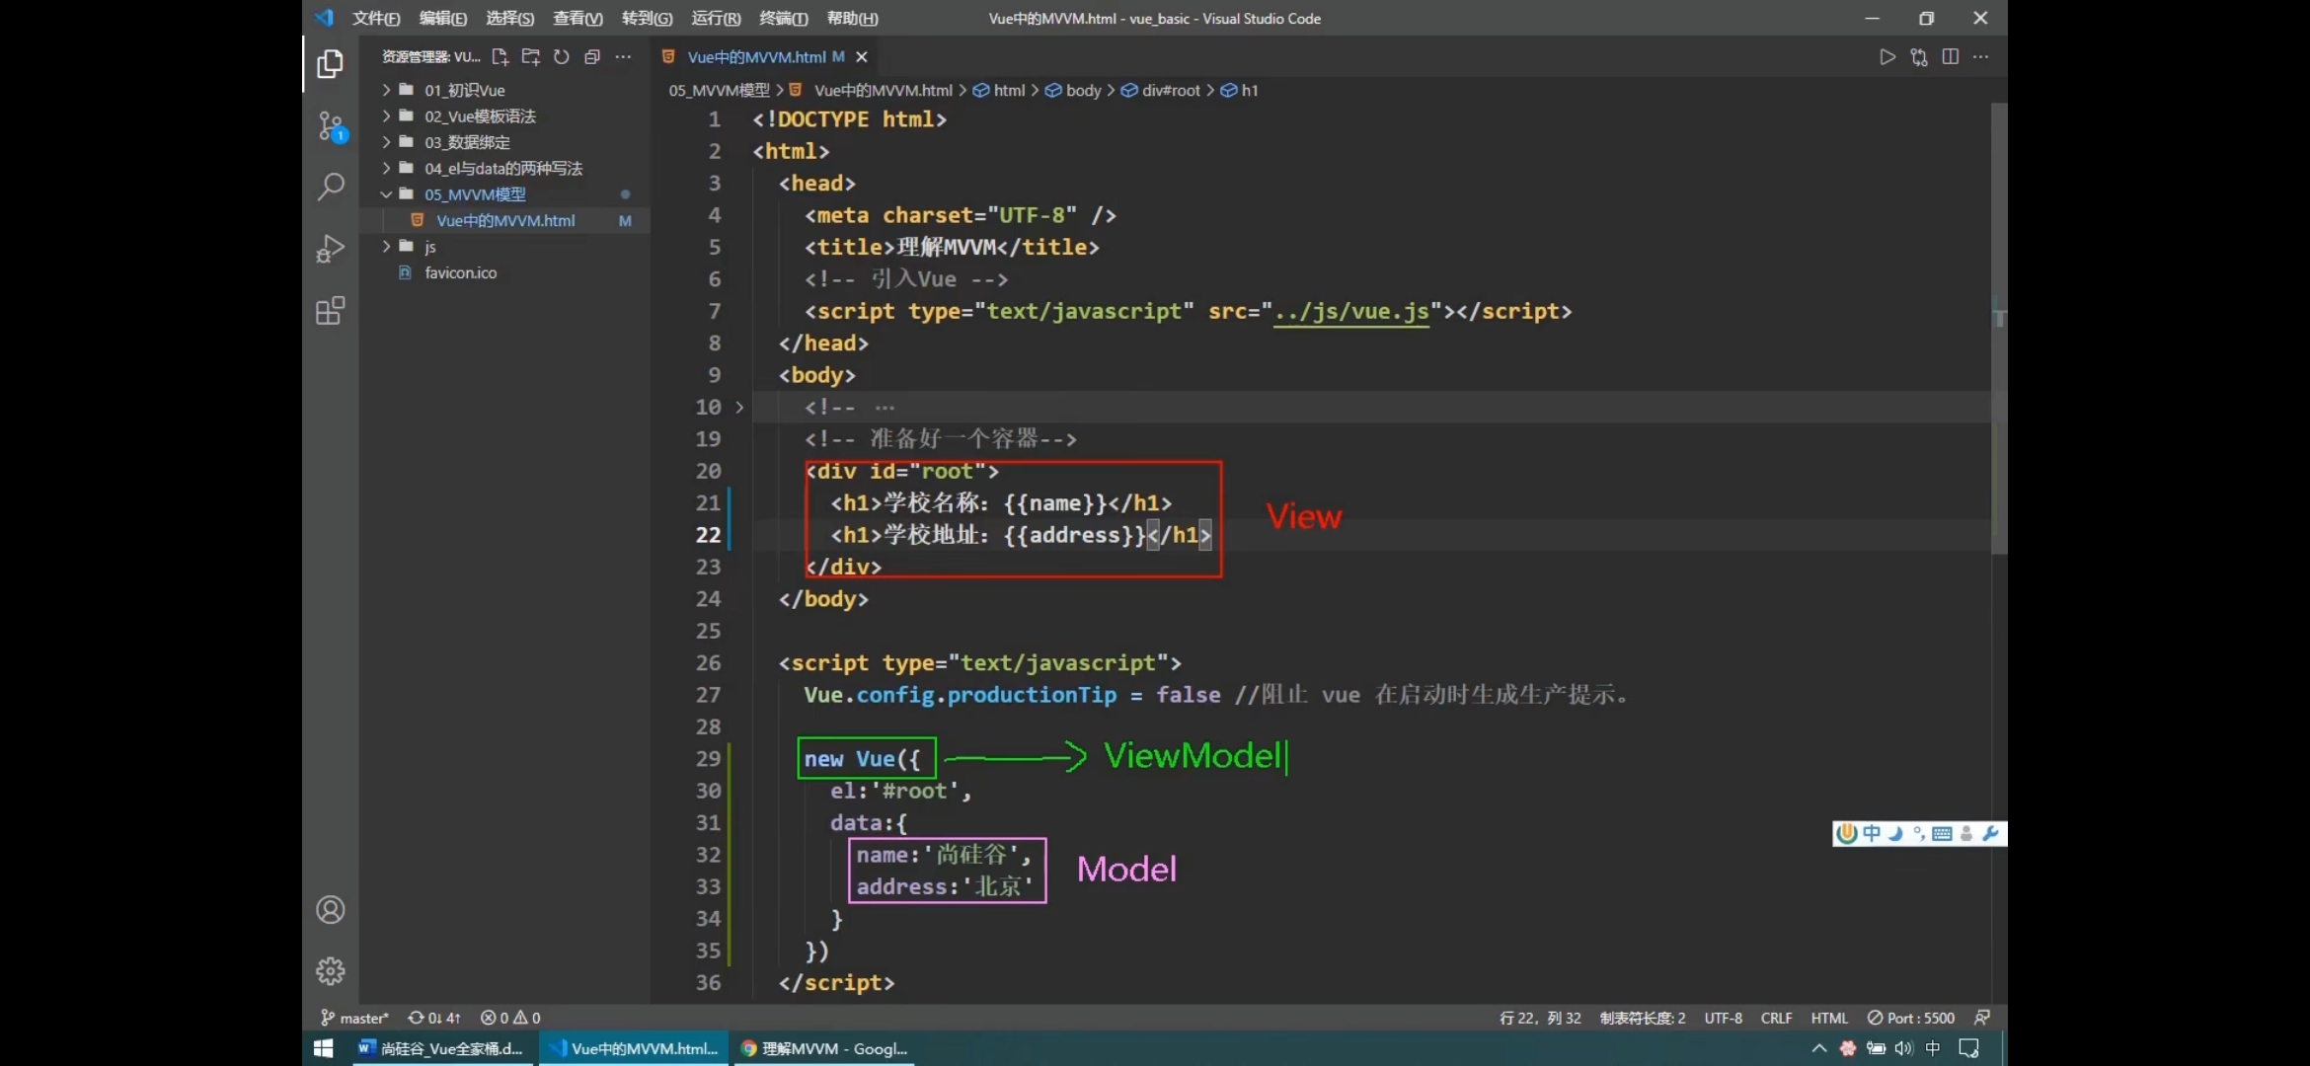
Task: Collapse all folders in explorer
Action: (x=591, y=57)
